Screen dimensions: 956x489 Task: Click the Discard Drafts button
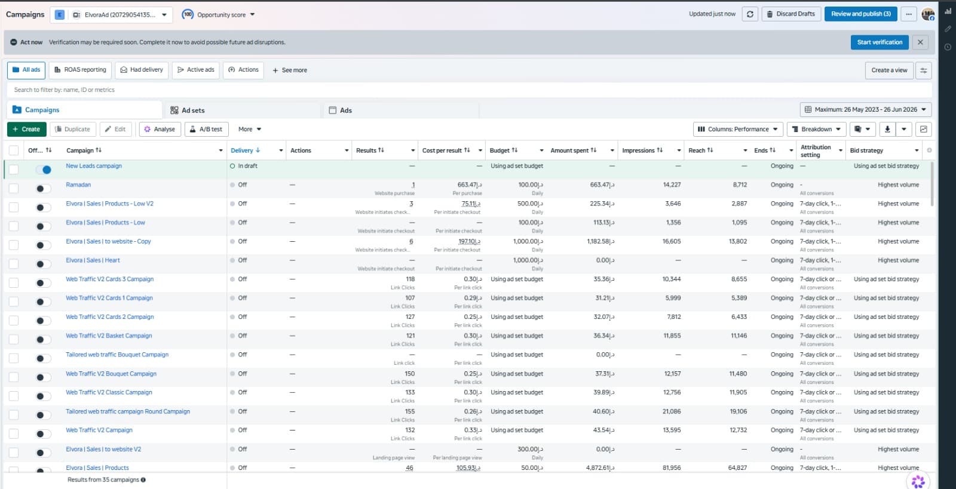coord(790,14)
